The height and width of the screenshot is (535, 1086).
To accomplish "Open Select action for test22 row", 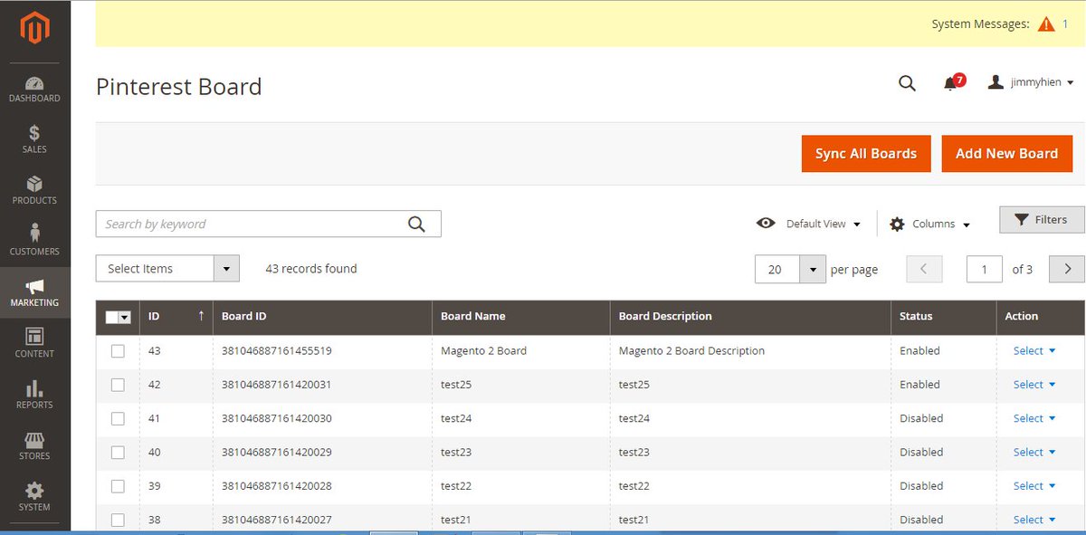I will click(x=1034, y=486).
